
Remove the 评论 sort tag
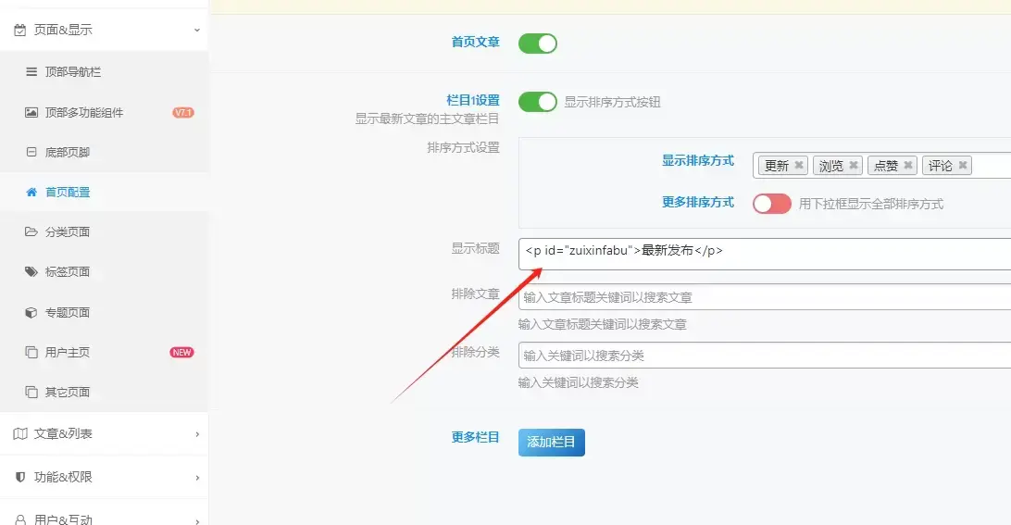click(x=963, y=166)
